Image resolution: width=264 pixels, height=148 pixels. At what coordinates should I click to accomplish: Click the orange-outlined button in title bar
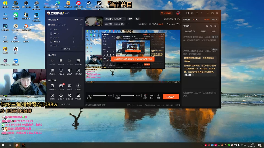166,13
